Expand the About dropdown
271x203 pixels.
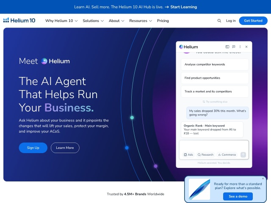pos(116,21)
